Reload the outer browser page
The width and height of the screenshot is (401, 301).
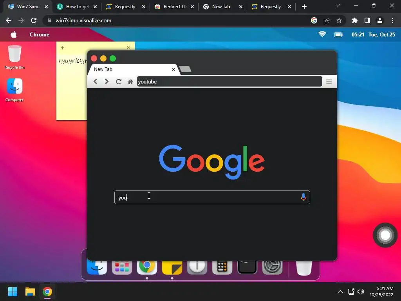(34, 20)
